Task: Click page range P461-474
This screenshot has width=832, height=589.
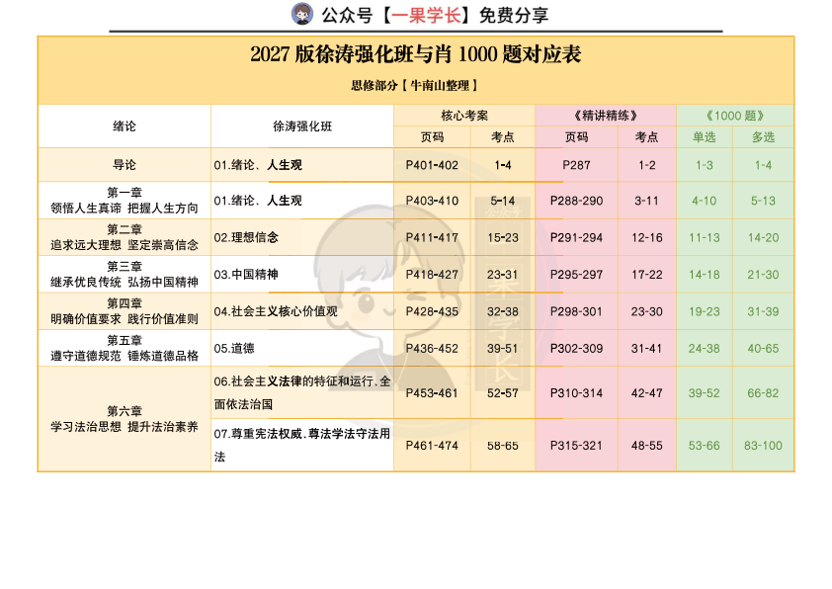Action: point(432,446)
